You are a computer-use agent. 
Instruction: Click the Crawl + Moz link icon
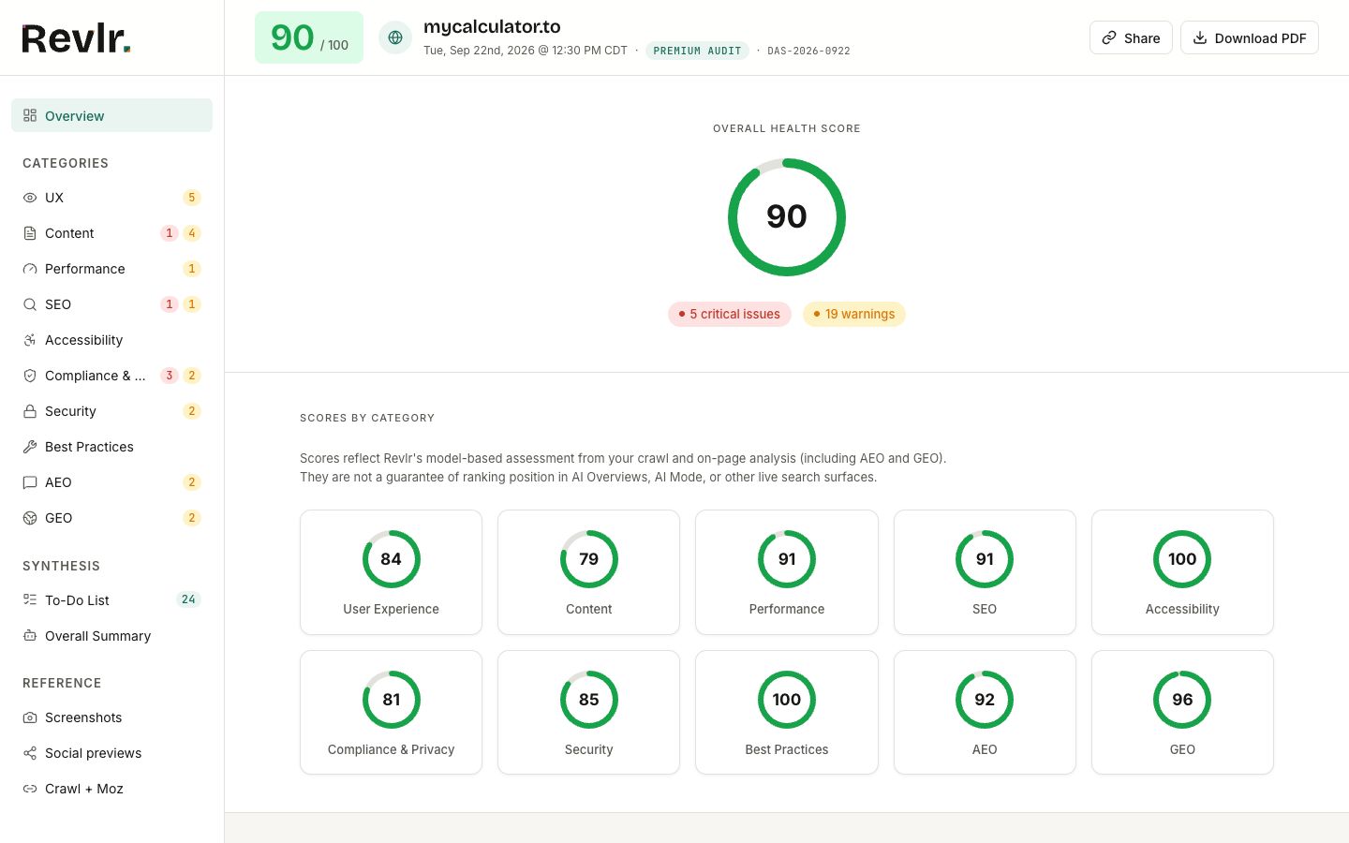pos(30,789)
